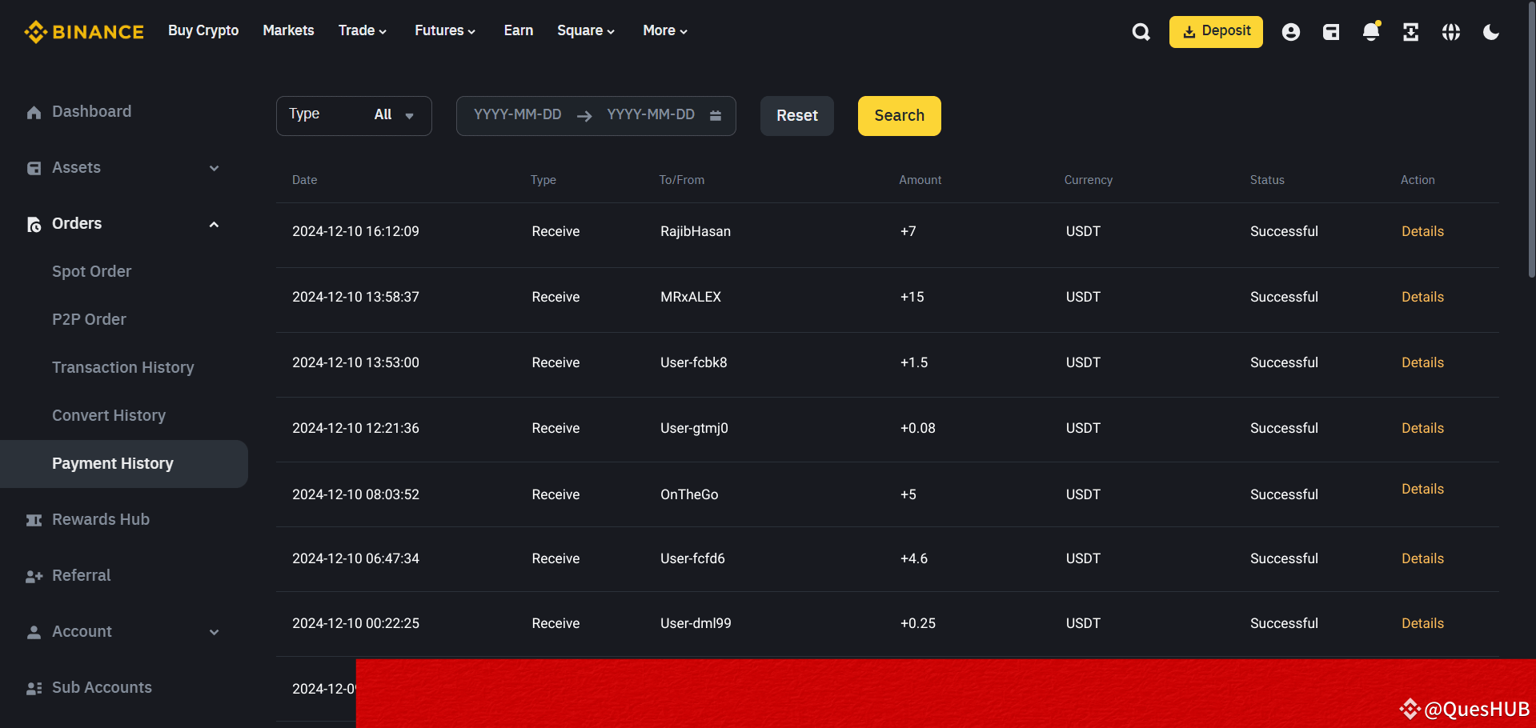View Details for User-fcfd6 payment
Viewport: 1536px width, 728px height.
click(1422, 558)
